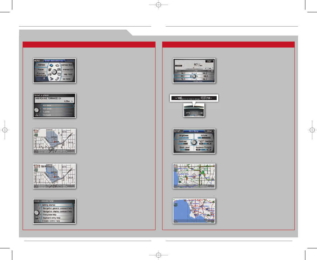Choose the Places button
Screen dimensions: 317x260
point(41,69)
